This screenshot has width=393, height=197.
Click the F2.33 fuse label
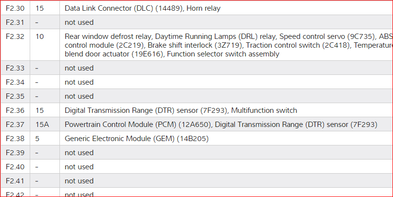point(15,68)
